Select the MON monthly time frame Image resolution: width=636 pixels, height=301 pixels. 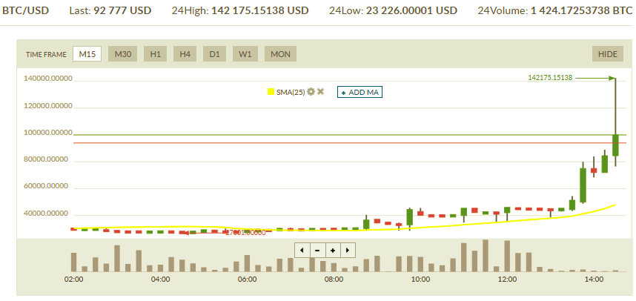(x=280, y=54)
